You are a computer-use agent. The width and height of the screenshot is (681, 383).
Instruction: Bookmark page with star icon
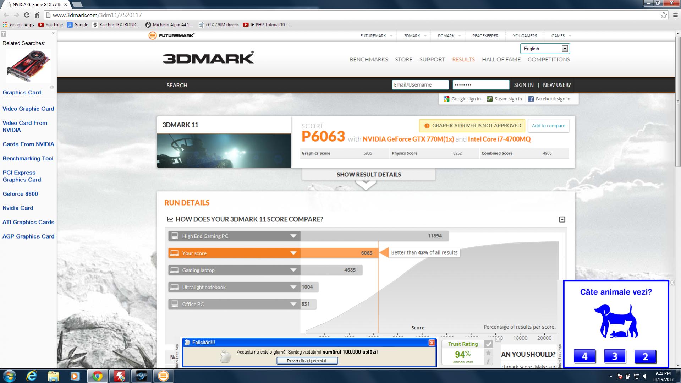coord(664,15)
